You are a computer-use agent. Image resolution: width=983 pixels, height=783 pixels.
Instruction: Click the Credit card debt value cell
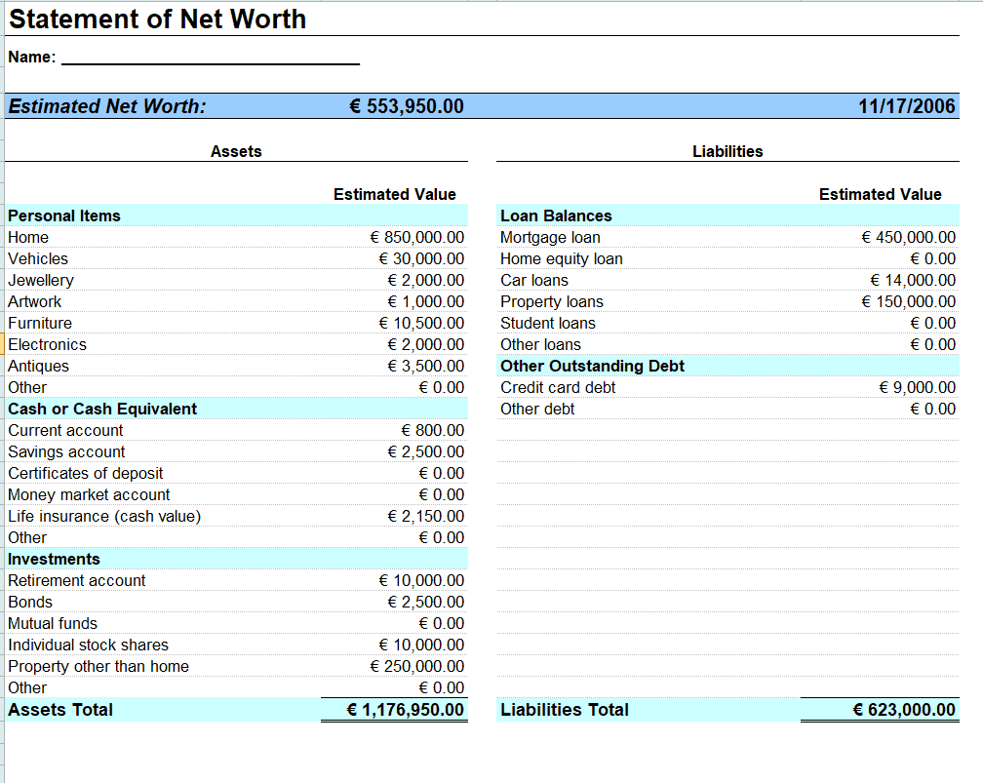coord(917,387)
